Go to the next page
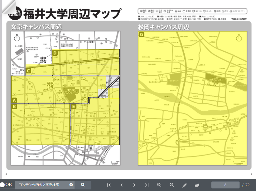 tap(134, 185)
